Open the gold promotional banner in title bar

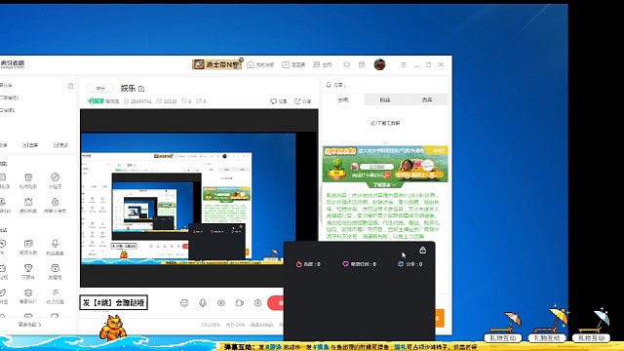click(216, 64)
